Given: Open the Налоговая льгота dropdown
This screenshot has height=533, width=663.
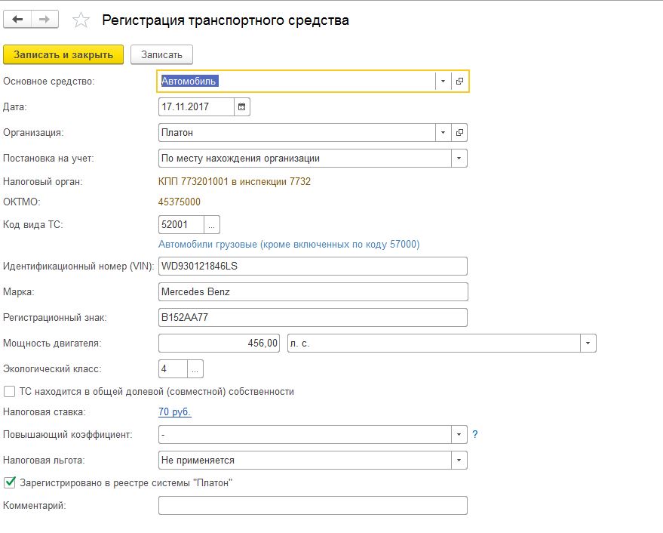Looking at the screenshot, I should pos(459,460).
